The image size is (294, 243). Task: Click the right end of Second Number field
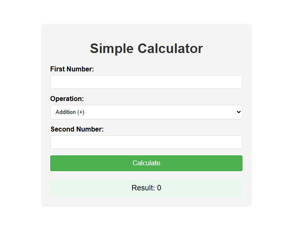(238, 142)
